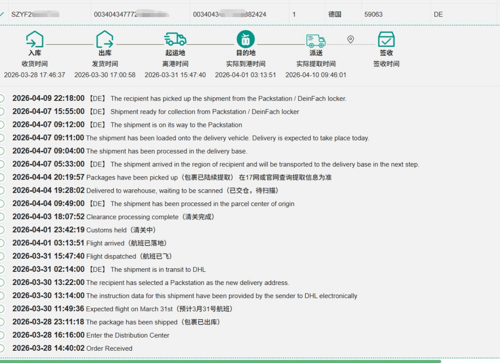
Task: Click the DE country code cell
Action: [x=438, y=14]
